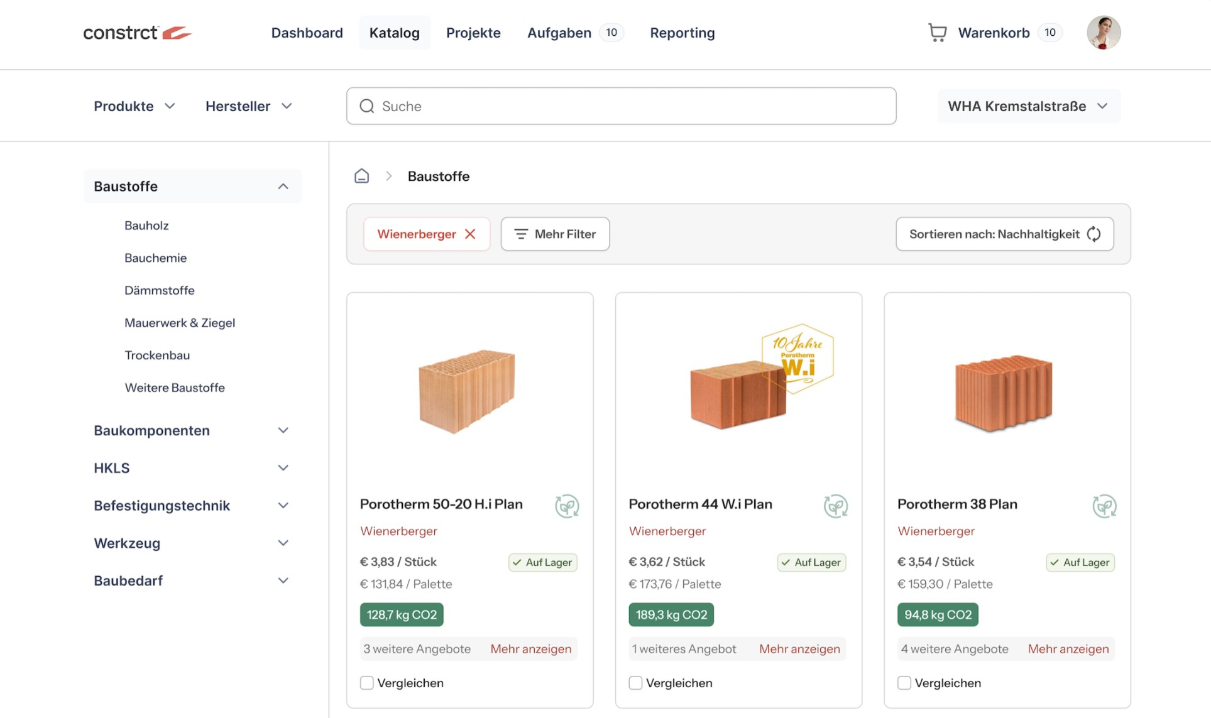
Task: Remove the Wienerberger filter with X
Action: (x=470, y=234)
